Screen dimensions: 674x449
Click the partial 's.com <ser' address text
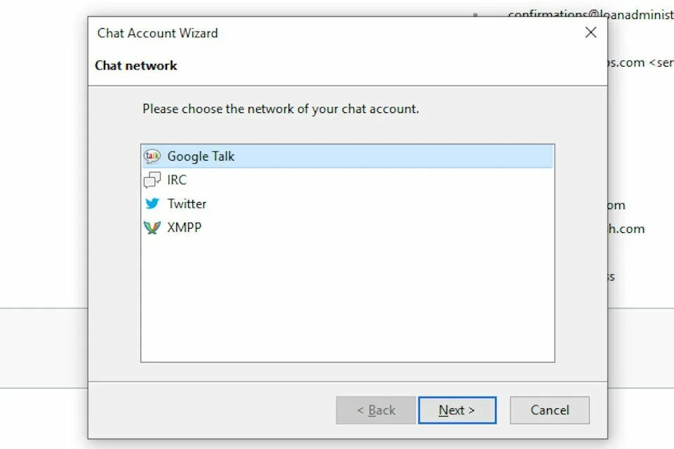640,62
